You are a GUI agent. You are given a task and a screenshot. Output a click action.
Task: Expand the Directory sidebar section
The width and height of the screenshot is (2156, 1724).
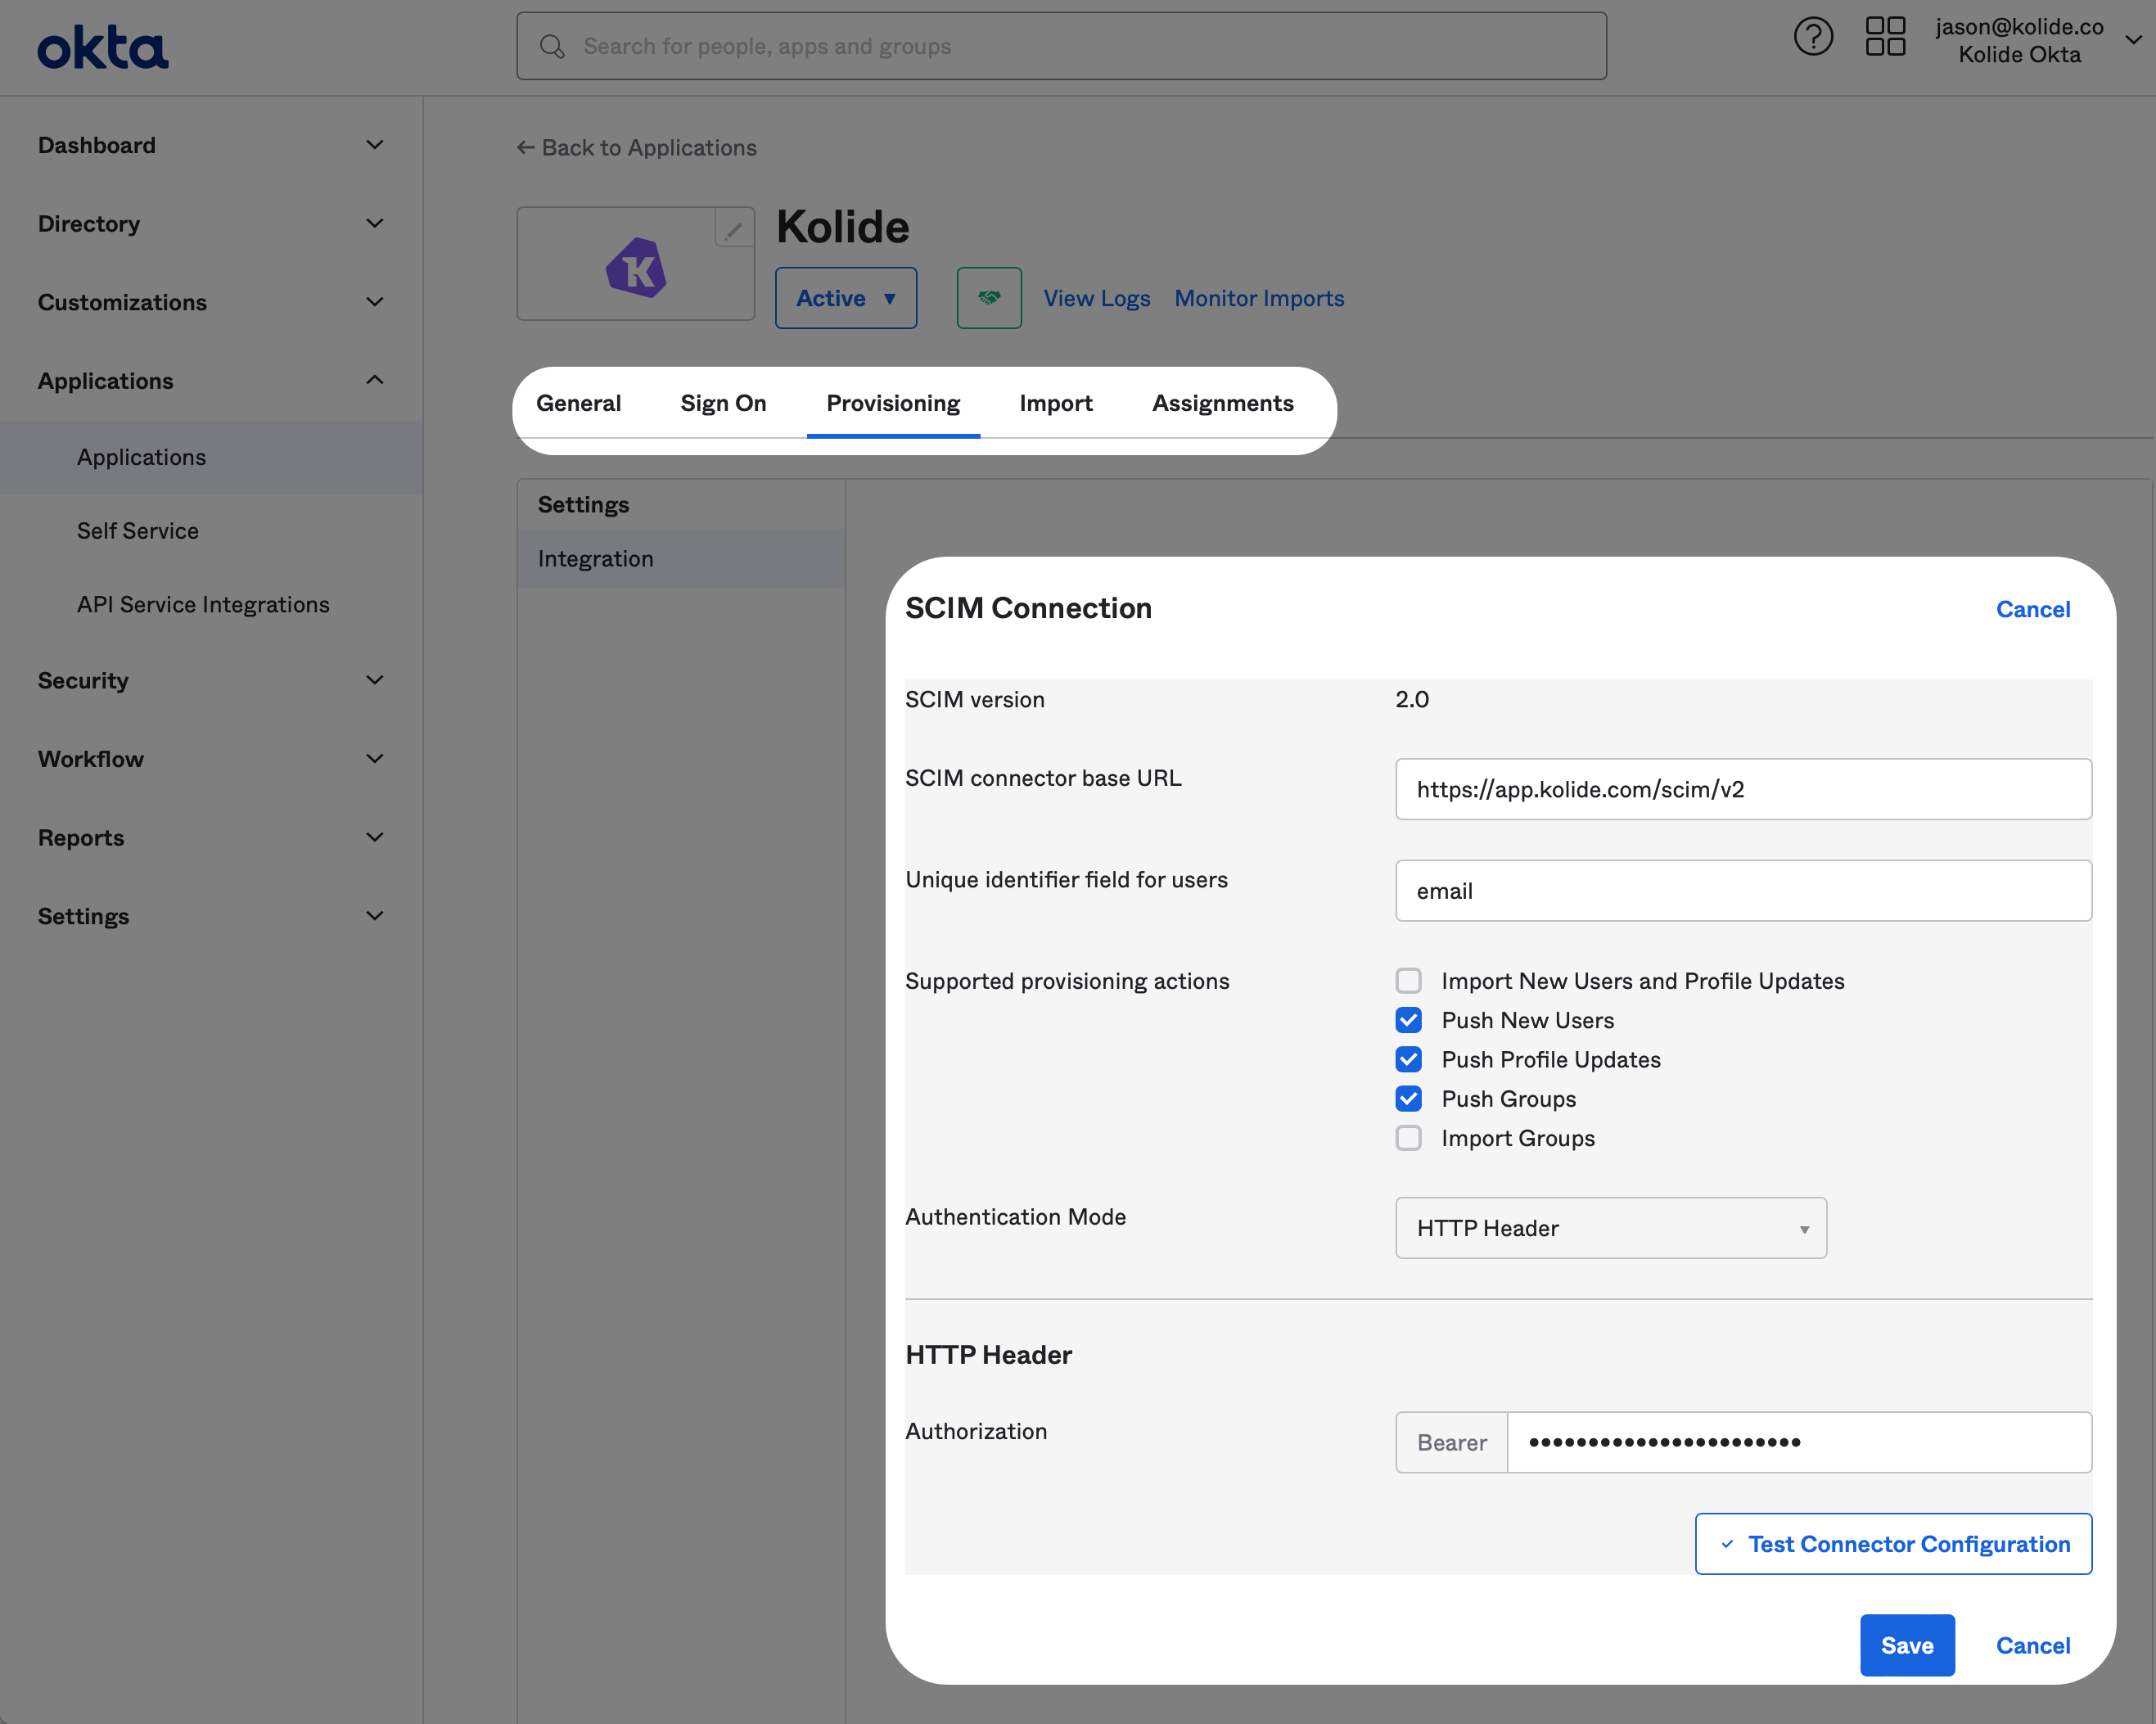211,224
